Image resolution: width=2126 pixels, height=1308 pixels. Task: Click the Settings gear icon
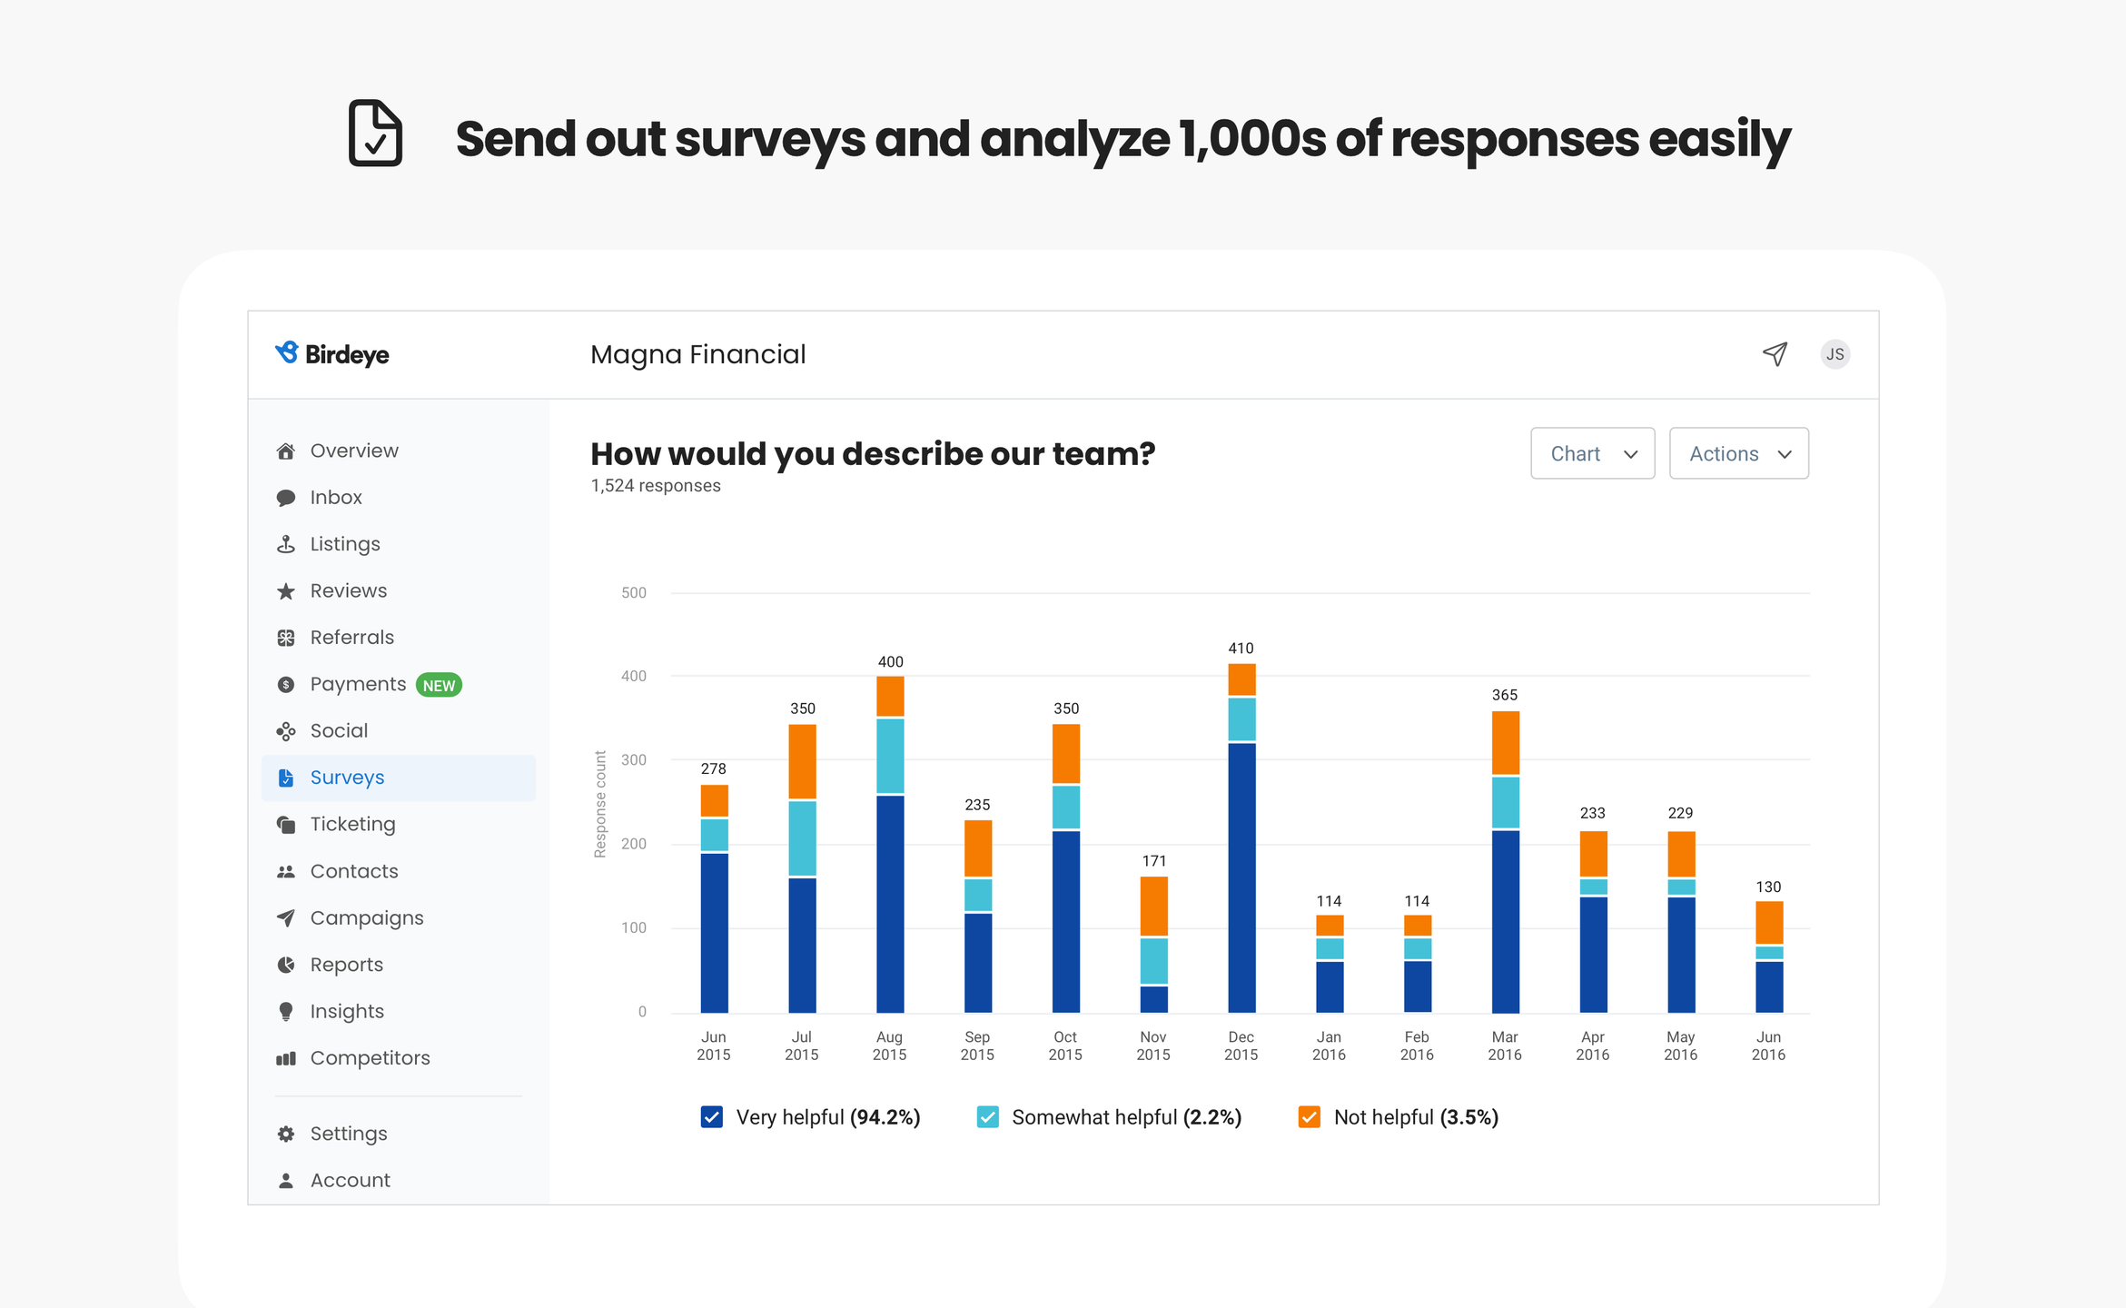coord(286,1134)
